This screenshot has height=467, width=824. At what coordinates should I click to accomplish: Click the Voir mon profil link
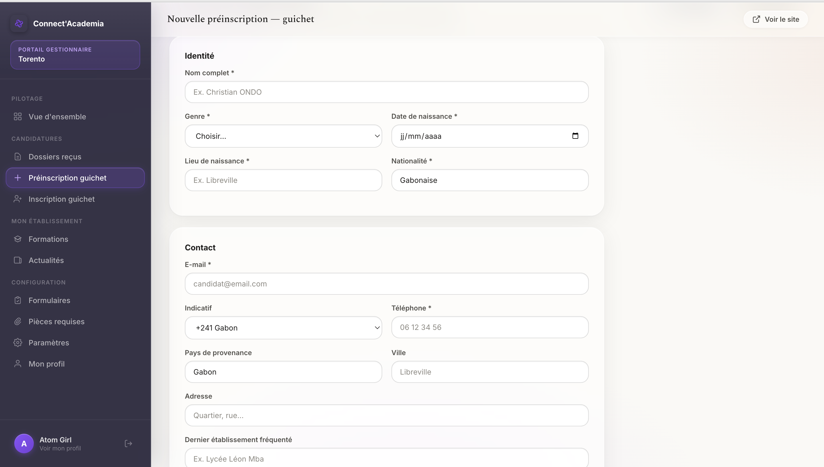[60, 448]
